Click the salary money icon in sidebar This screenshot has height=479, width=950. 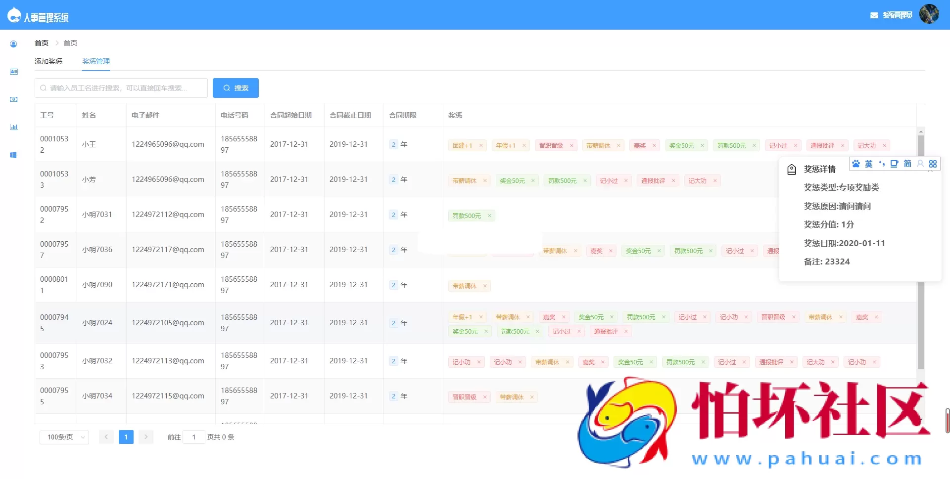pos(13,99)
